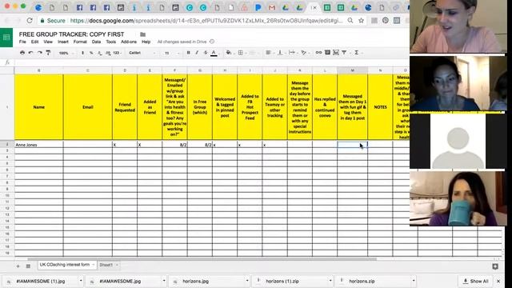Click the Pinterest extension icon
The image size is (512, 288).
tap(386, 21)
